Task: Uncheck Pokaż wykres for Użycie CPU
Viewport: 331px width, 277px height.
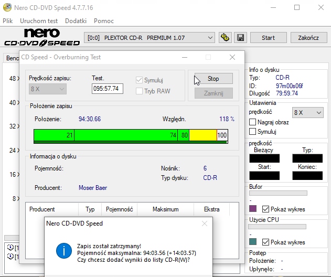Action: [x=265, y=242]
